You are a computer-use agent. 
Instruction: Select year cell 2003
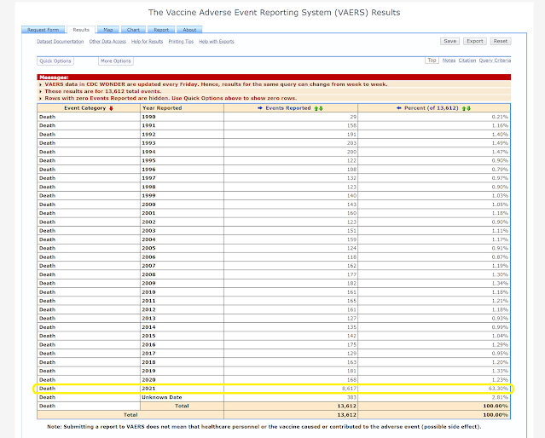click(x=148, y=231)
